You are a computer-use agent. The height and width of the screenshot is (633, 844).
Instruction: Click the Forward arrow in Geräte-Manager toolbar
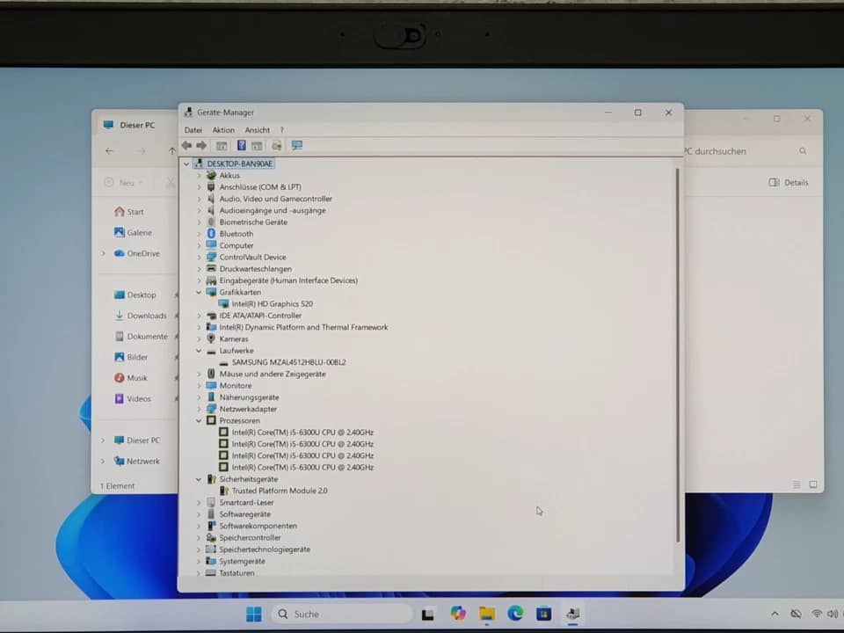pyautogui.click(x=201, y=145)
